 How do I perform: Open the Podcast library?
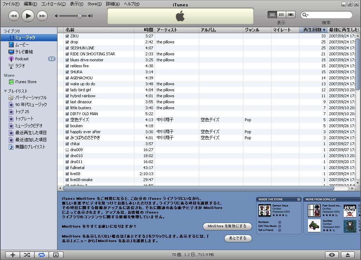[29, 59]
